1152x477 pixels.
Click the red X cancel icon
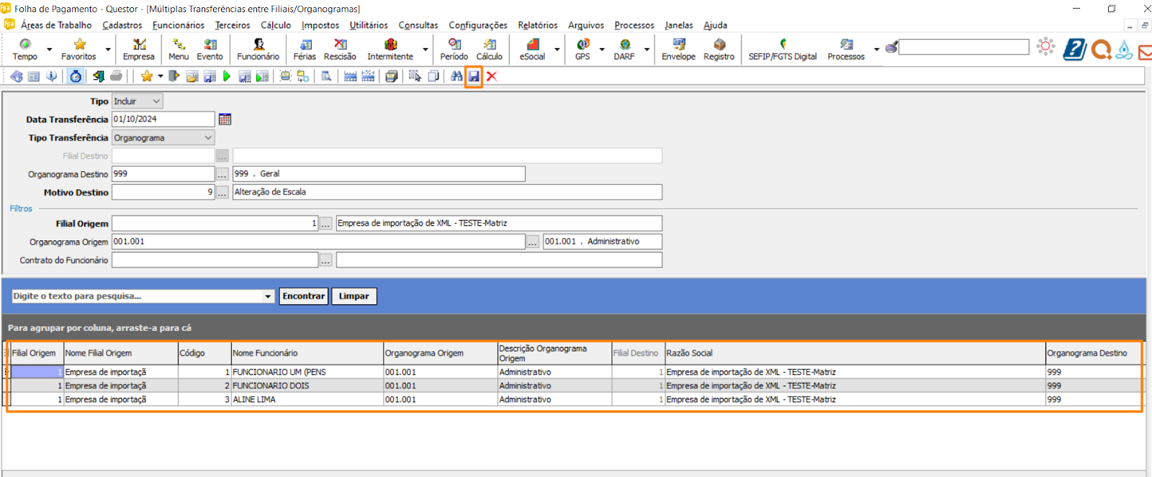[x=492, y=76]
